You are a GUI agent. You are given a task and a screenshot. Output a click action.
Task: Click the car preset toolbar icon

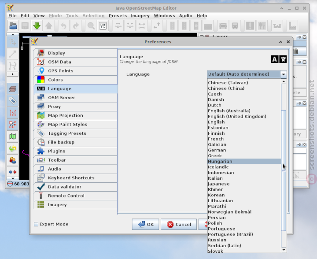click(x=223, y=26)
